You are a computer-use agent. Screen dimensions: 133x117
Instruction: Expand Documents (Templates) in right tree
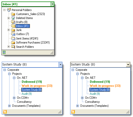77,106
